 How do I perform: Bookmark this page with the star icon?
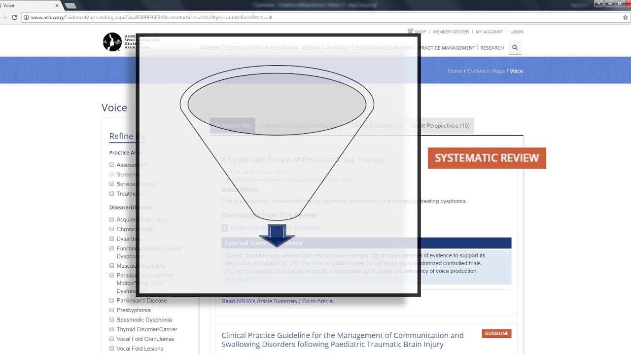tap(625, 17)
